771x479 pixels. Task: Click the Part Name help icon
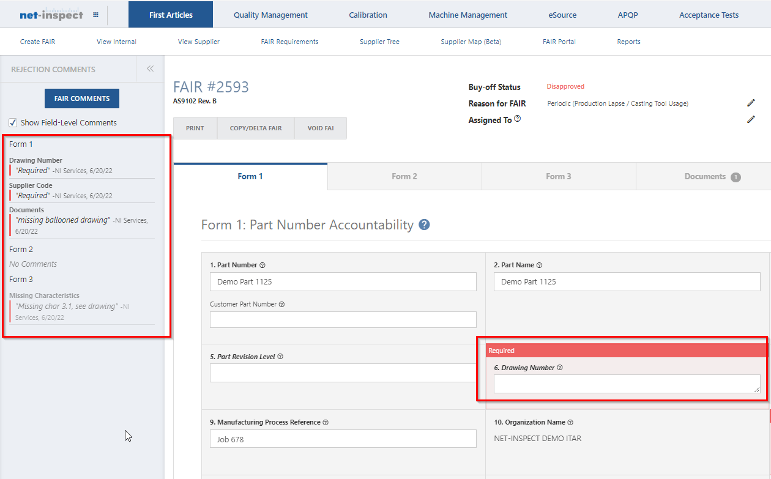tap(539, 264)
